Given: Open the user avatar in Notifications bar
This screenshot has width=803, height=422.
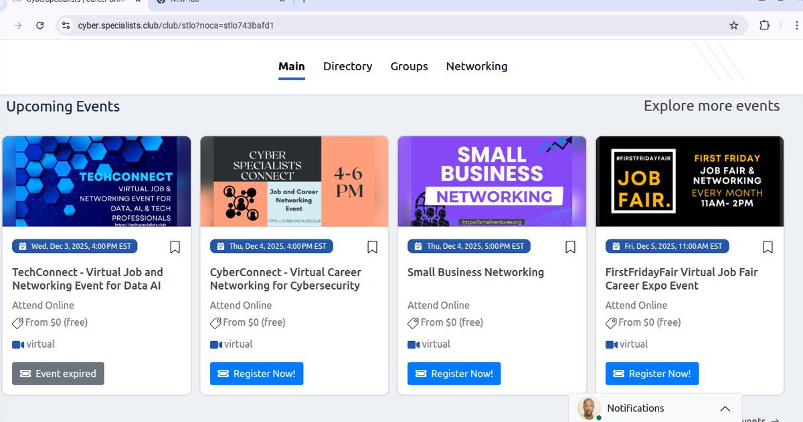Looking at the screenshot, I should click(589, 409).
